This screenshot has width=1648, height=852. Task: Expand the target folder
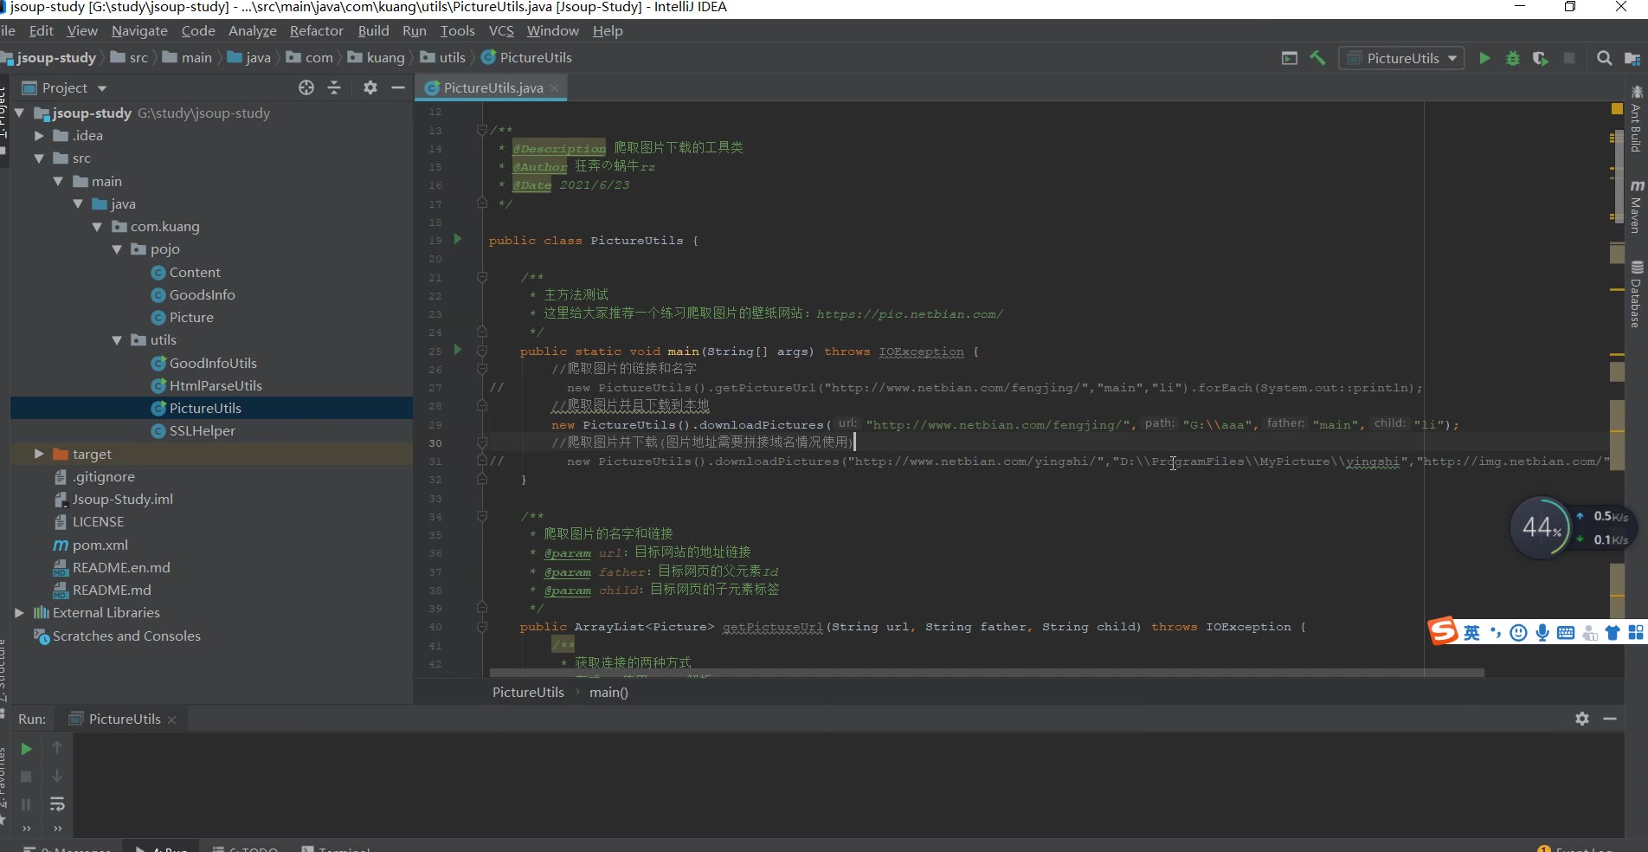coord(39,454)
